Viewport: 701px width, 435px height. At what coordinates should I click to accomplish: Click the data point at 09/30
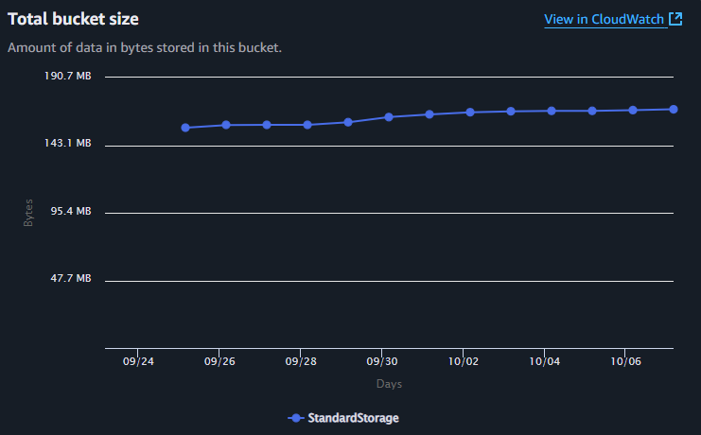point(389,117)
